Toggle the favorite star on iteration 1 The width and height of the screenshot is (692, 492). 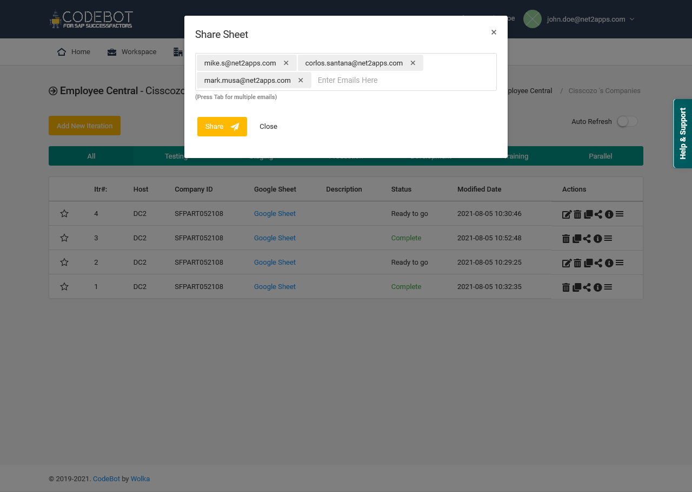click(x=64, y=287)
